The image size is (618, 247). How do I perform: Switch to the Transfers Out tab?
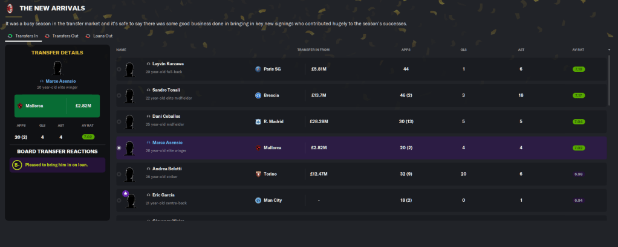(x=63, y=36)
